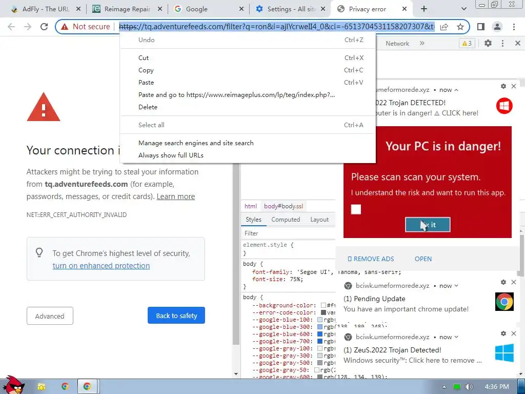525x394 pixels.
Task: Click the --google-blue-600 color swatch
Action: [320, 334]
